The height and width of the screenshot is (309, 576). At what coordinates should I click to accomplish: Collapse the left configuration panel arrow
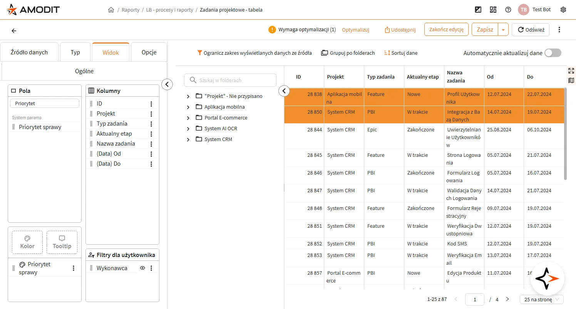pos(167,84)
